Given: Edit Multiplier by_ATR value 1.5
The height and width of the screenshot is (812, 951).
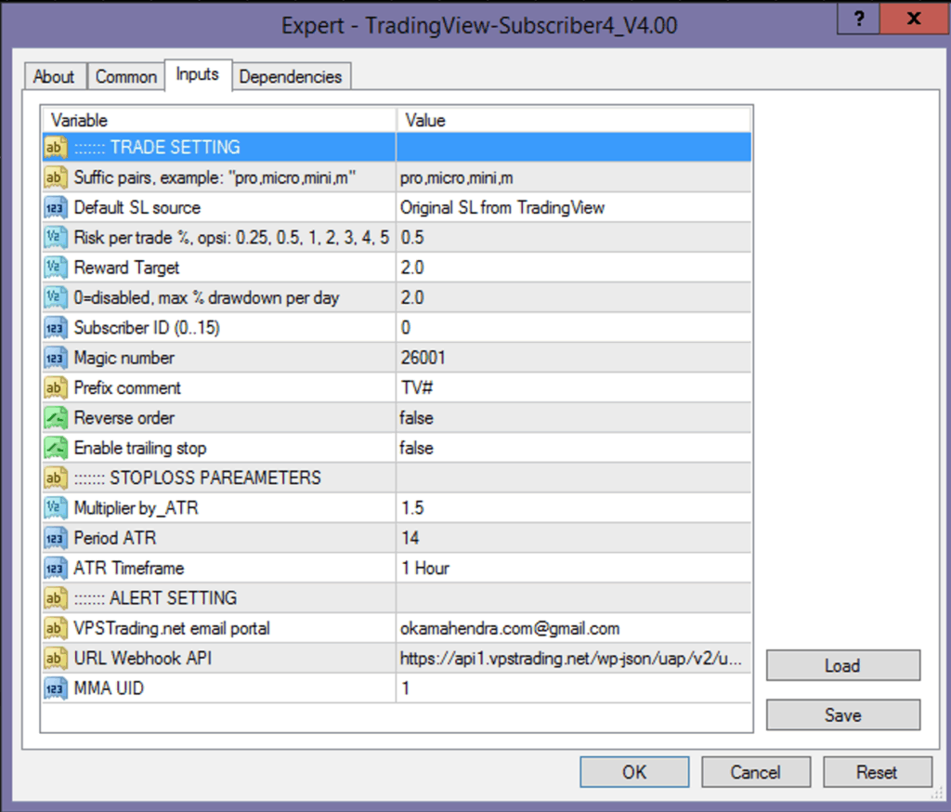Looking at the screenshot, I should click(x=574, y=508).
